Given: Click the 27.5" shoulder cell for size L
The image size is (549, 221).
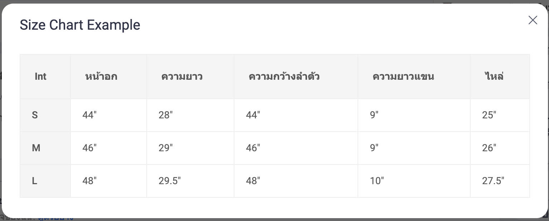Looking at the screenshot, I should (x=500, y=181).
